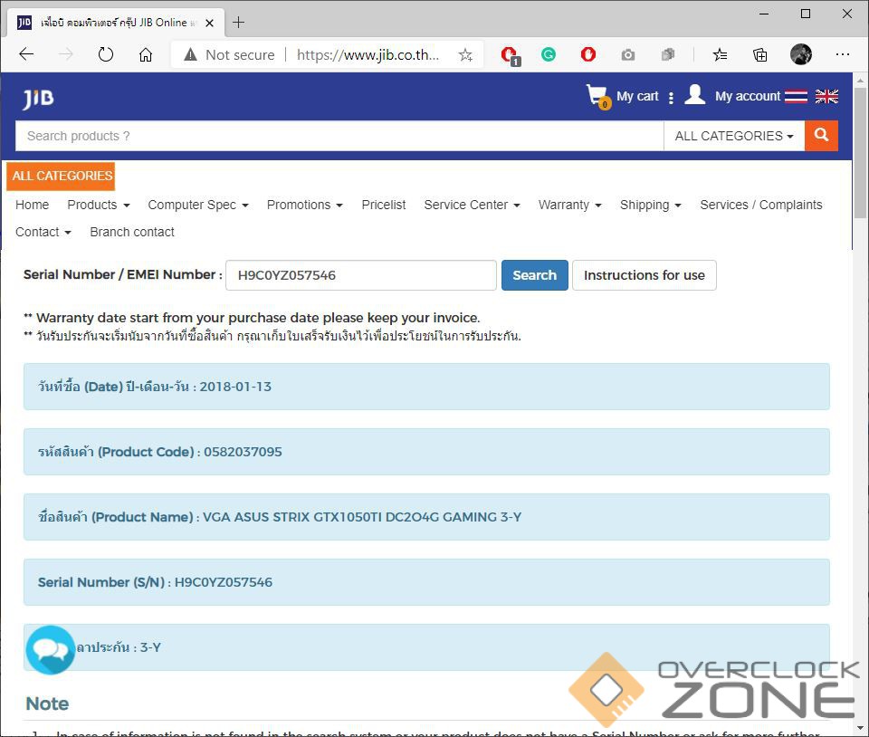Click the Serial Number input field

[x=360, y=275]
